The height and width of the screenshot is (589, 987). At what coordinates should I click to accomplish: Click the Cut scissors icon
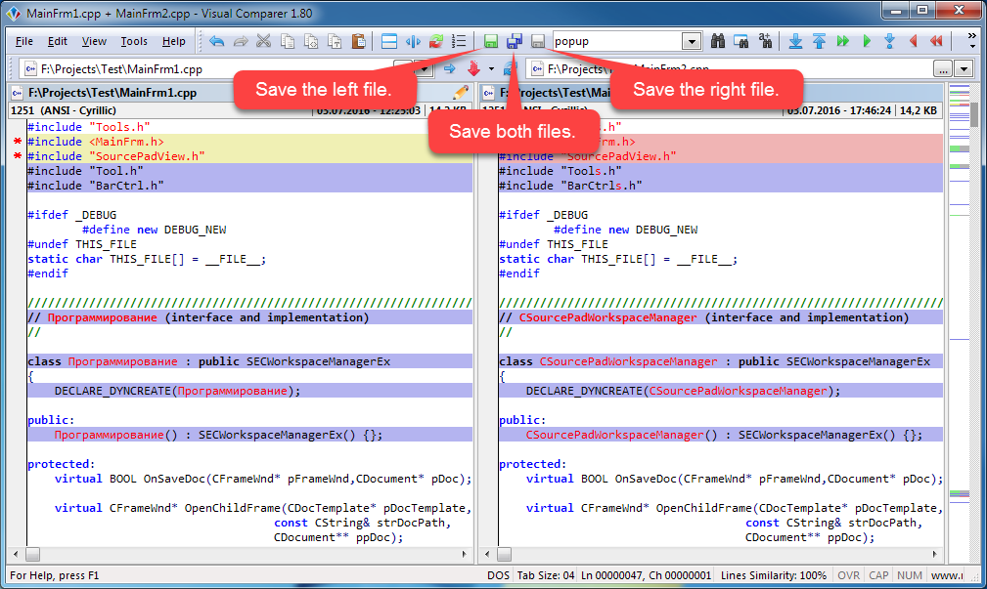[x=263, y=42]
